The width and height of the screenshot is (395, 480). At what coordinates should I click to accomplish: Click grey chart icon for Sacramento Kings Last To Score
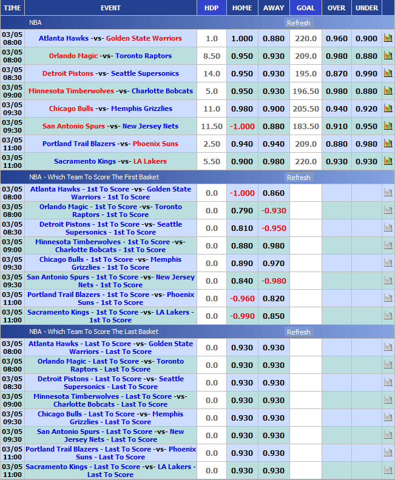388,470
